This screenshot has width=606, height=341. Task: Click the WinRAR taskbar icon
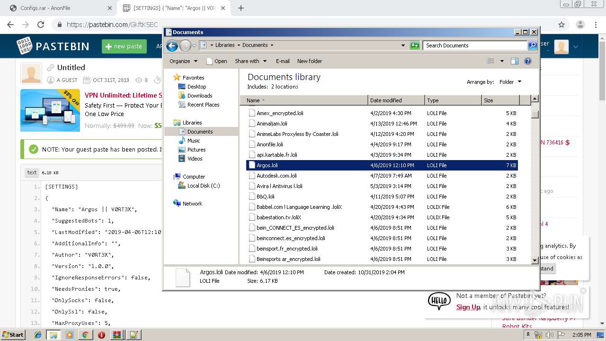(117, 335)
